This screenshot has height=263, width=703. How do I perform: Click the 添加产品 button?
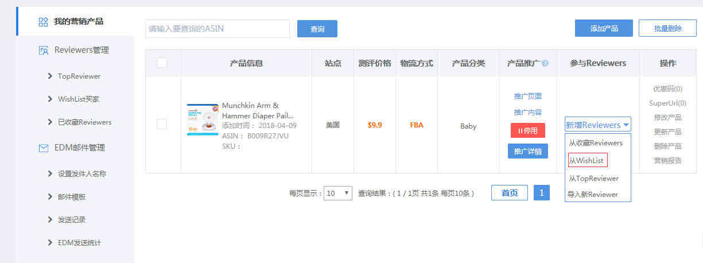click(x=604, y=28)
